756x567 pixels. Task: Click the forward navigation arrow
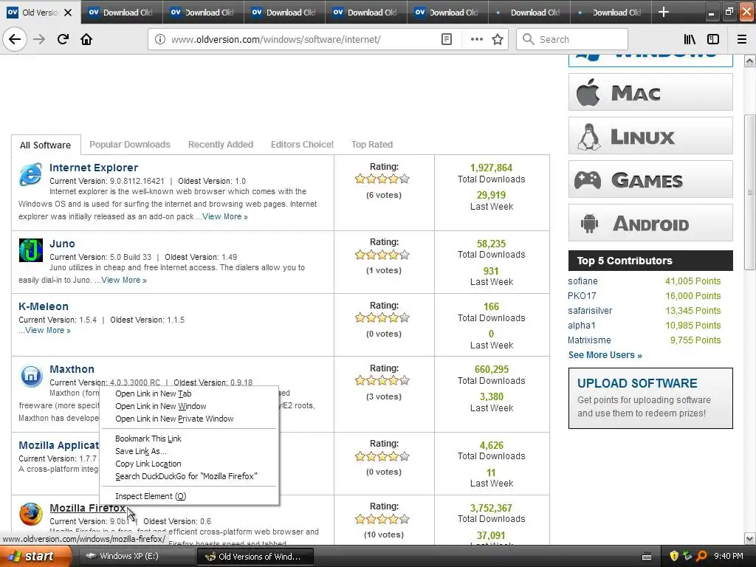coord(39,39)
